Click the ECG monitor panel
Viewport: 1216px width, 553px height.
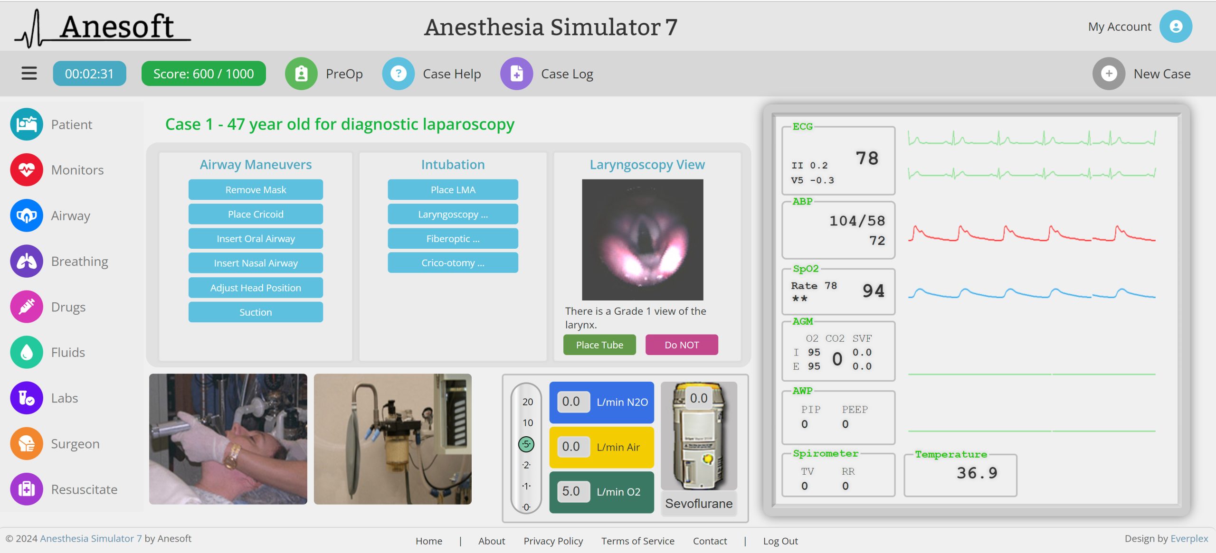838,160
